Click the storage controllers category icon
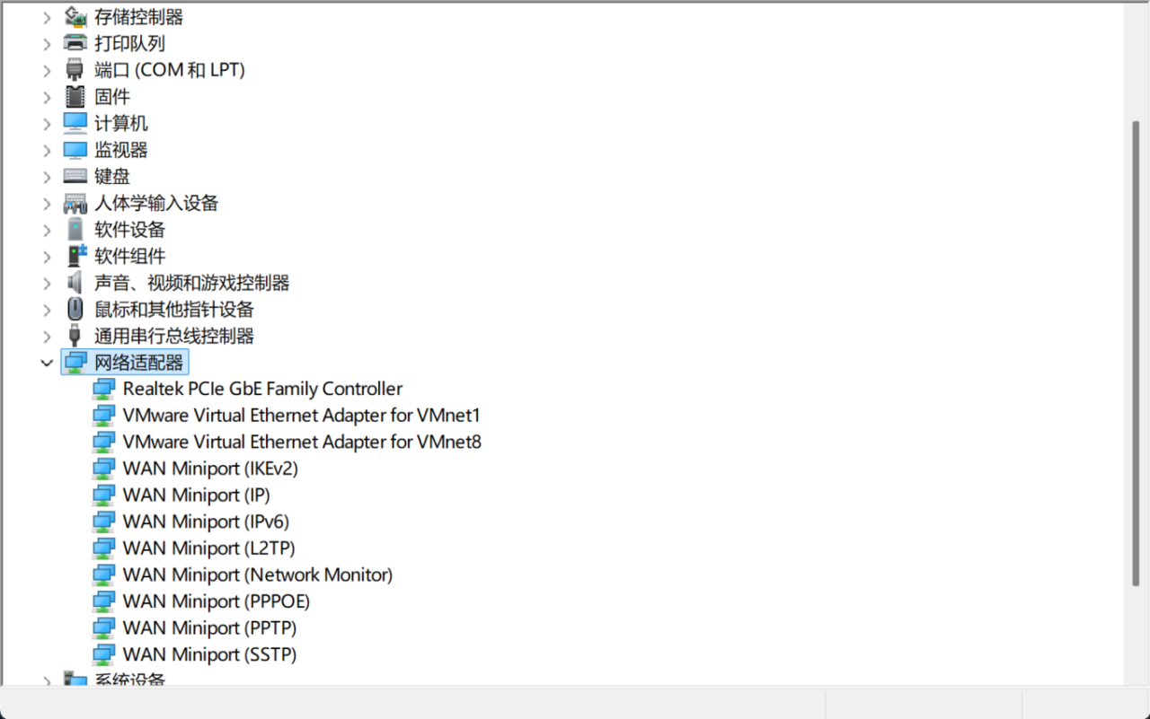This screenshot has width=1150, height=719. tap(75, 17)
